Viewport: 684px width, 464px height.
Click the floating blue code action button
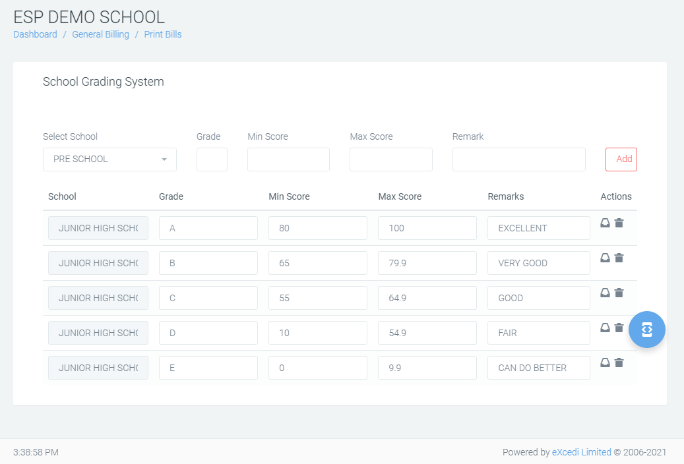coord(646,329)
